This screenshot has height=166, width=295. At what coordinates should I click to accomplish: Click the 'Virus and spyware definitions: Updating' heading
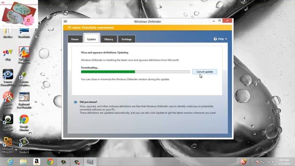coord(105,53)
